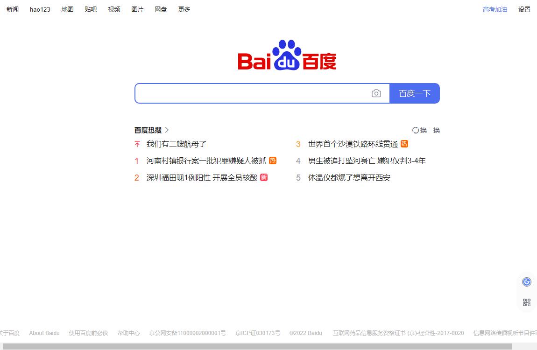Open the 图片 navigation item
Screen dimensions: 537x350
137,9
